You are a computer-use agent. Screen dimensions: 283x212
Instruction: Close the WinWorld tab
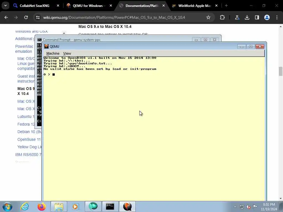[216, 6]
